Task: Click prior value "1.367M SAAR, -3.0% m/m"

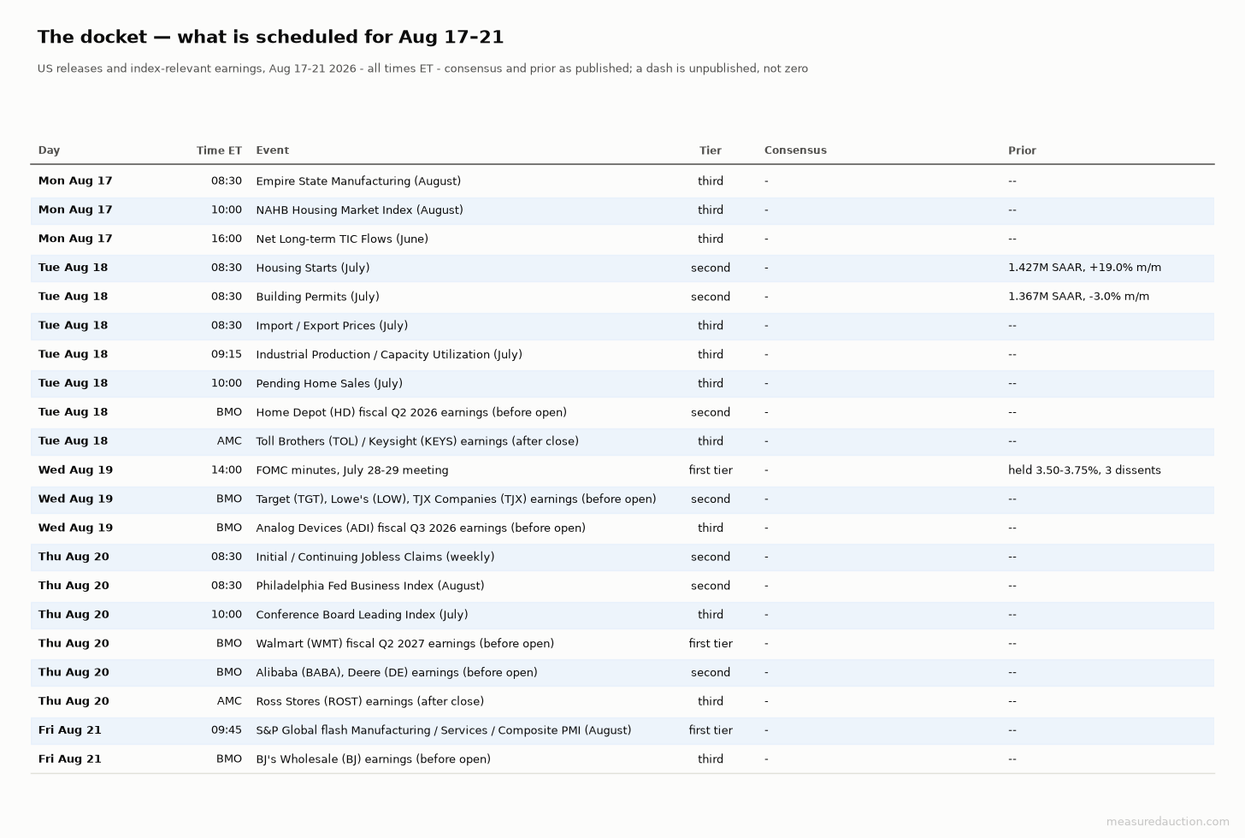Action: (x=1078, y=297)
